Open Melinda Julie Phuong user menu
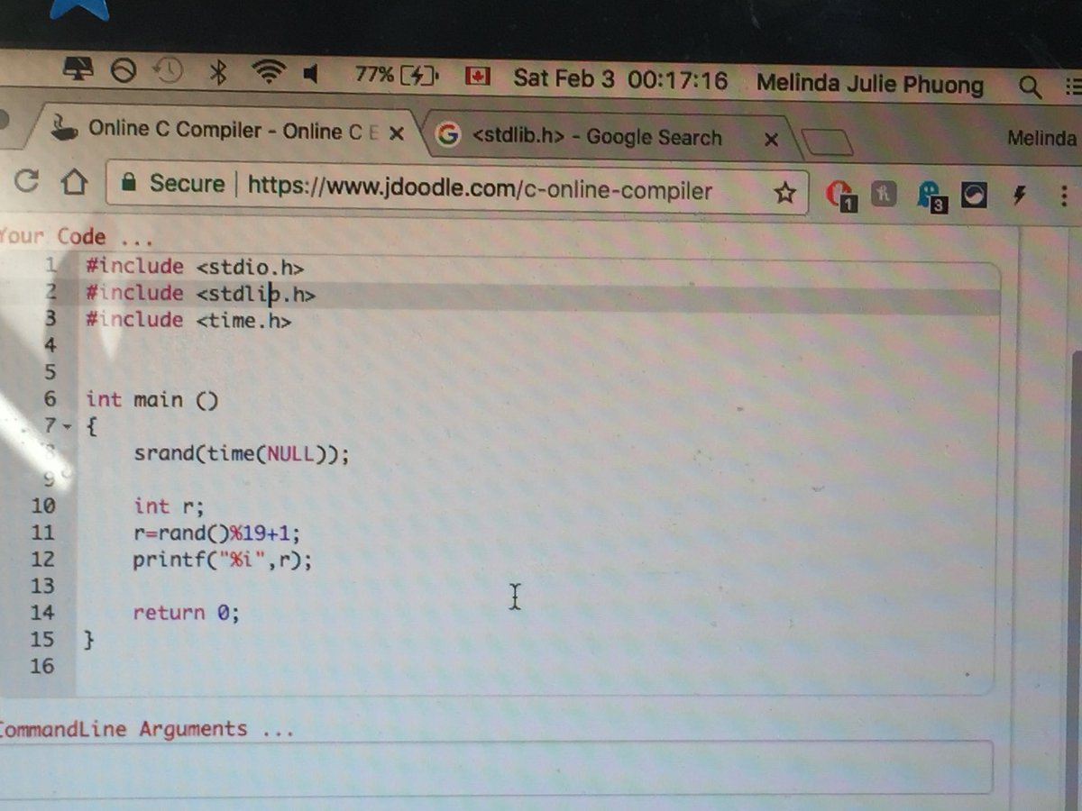Viewport: 1082px width, 811px height. (870, 84)
